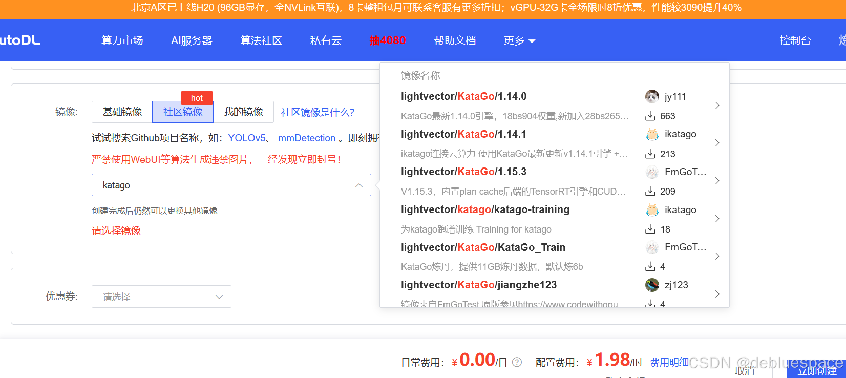Open 控制台 console link
The image size is (846, 378).
[795, 40]
